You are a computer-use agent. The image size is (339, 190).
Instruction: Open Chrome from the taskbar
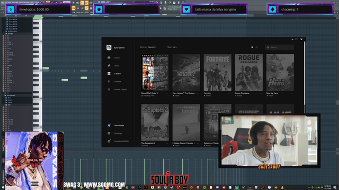(x=81, y=188)
